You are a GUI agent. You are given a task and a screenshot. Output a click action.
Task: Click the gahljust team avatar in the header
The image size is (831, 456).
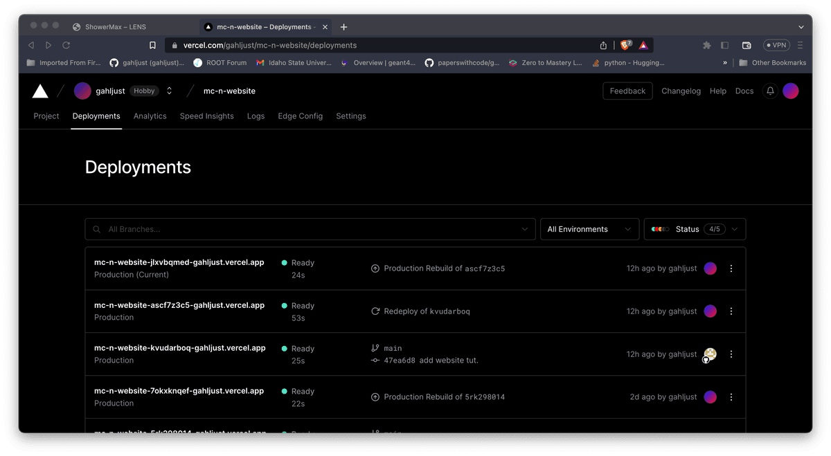pos(82,91)
